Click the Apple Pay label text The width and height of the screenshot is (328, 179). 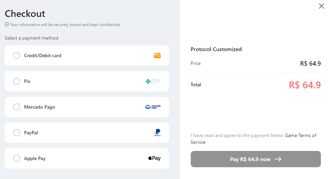[35, 158]
